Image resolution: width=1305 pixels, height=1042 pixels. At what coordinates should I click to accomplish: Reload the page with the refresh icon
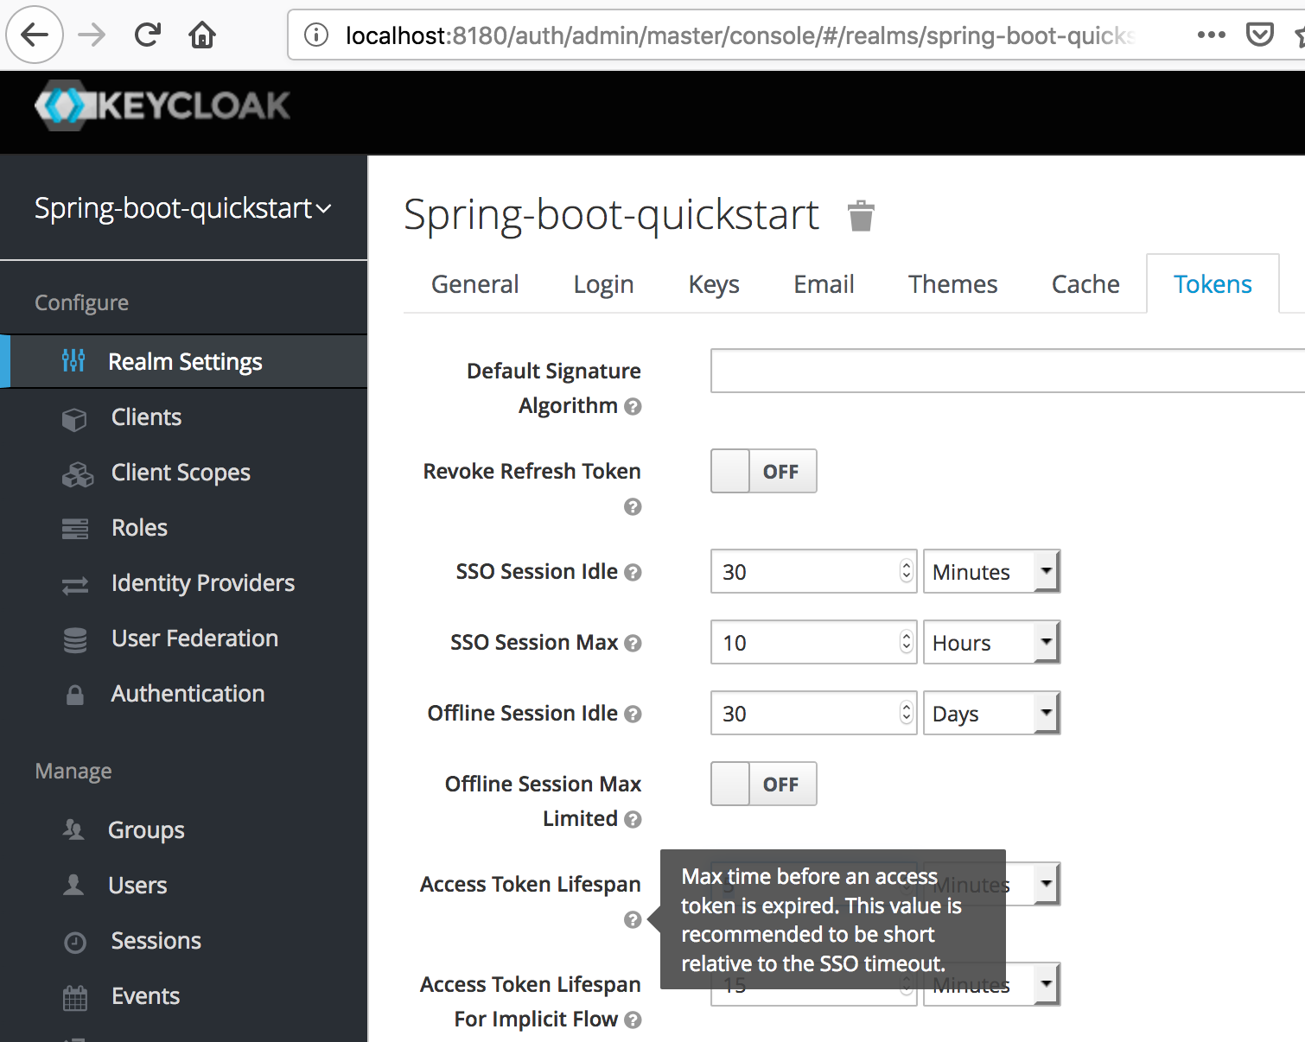(x=148, y=35)
